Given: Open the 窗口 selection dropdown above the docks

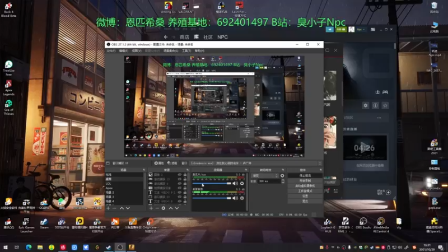Looking at the screenshot, I should (x=255, y=163).
